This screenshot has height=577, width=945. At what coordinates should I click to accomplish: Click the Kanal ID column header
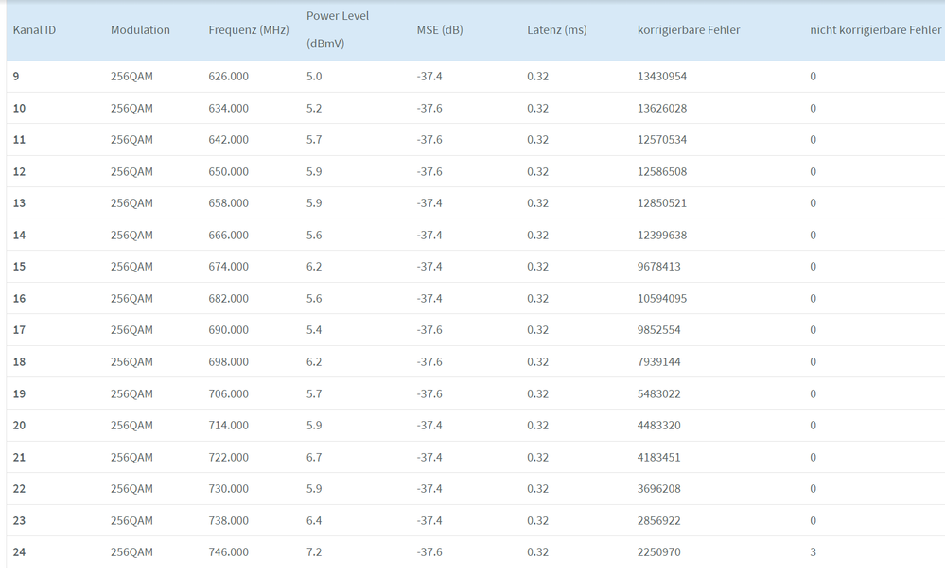coord(34,30)
